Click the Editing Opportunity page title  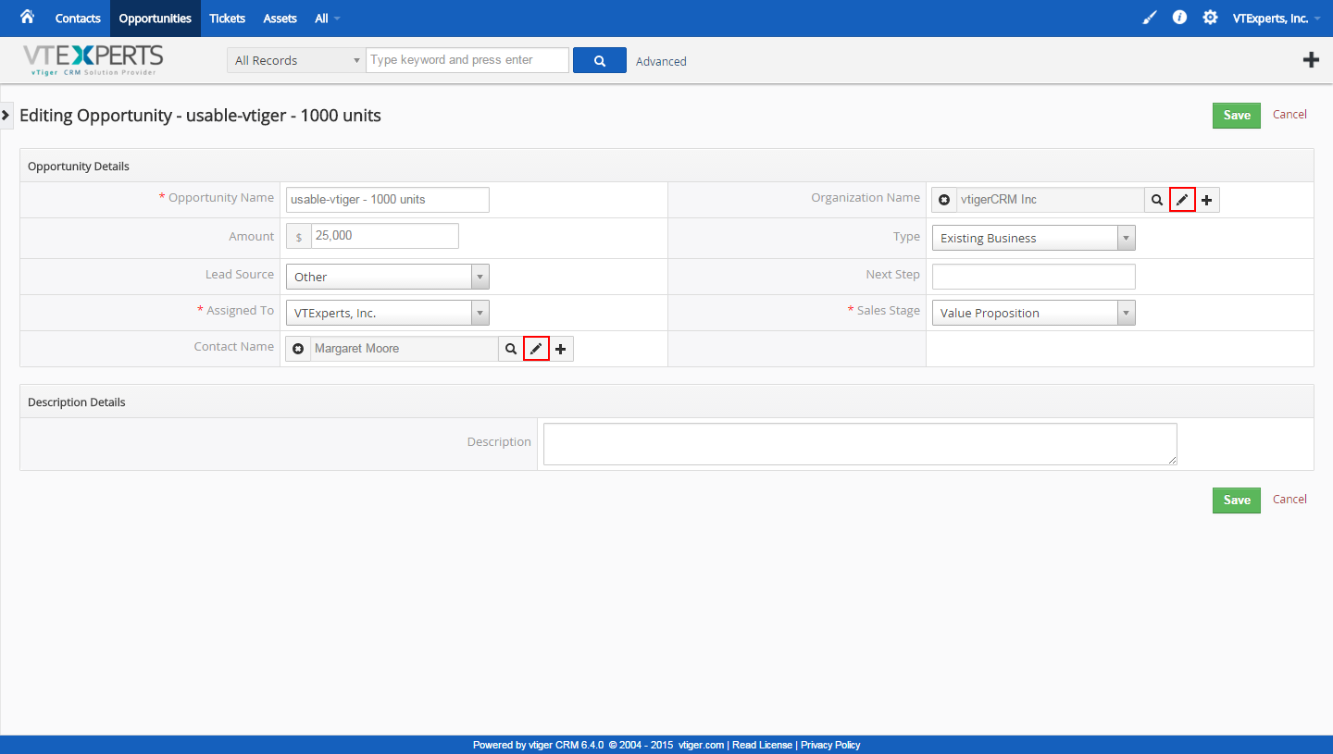pos(200,116)
